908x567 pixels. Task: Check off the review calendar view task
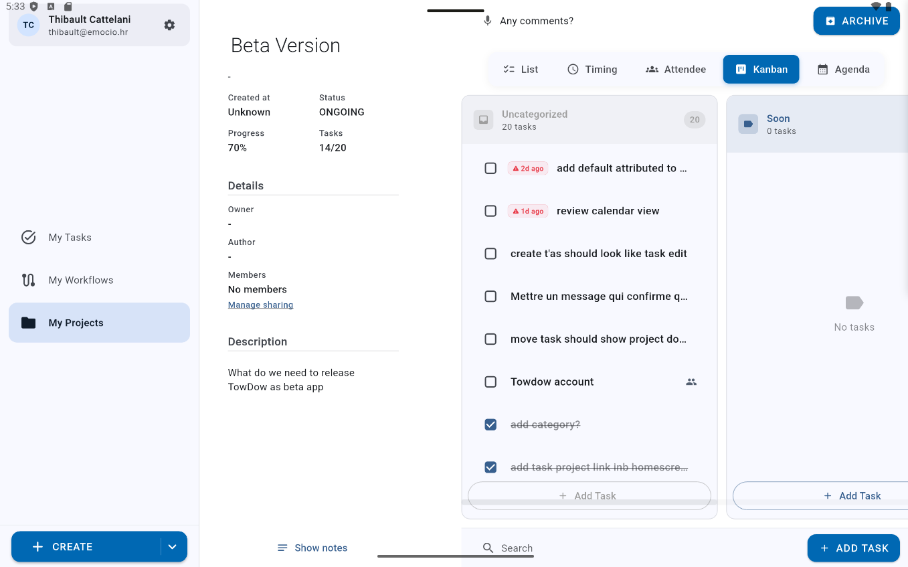pyautogui.click(x=490, y=210)
